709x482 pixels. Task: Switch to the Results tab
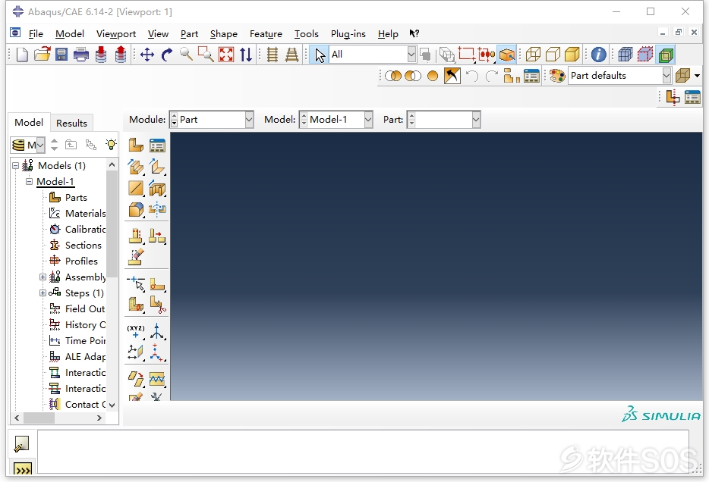(71, 124)
